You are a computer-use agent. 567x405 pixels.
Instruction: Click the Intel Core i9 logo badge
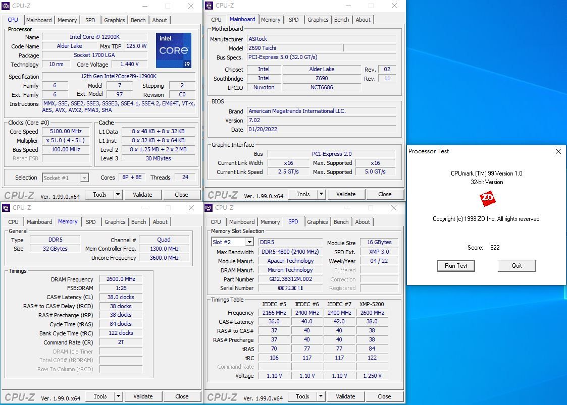click(174, 50)
